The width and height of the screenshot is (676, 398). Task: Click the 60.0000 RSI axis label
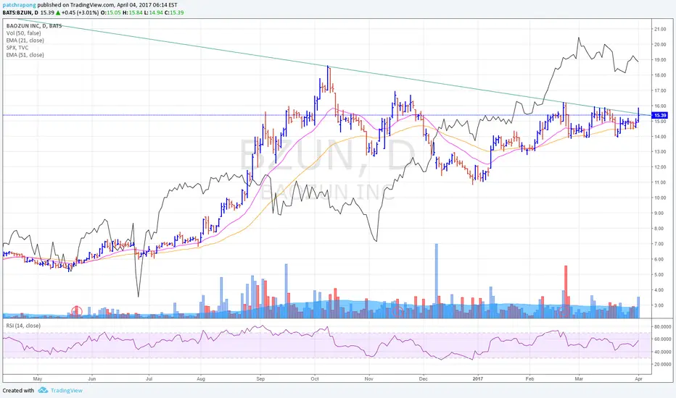(x=663, y=339)
